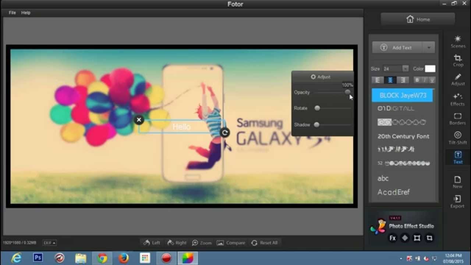Rotate image Left

point(152,243)
